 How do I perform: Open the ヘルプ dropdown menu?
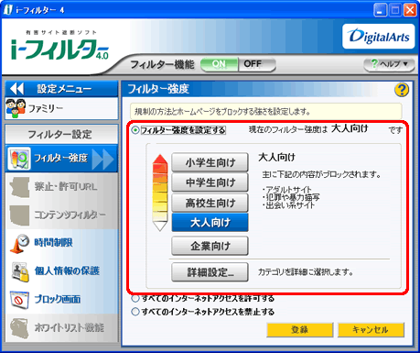pos(389,64)
